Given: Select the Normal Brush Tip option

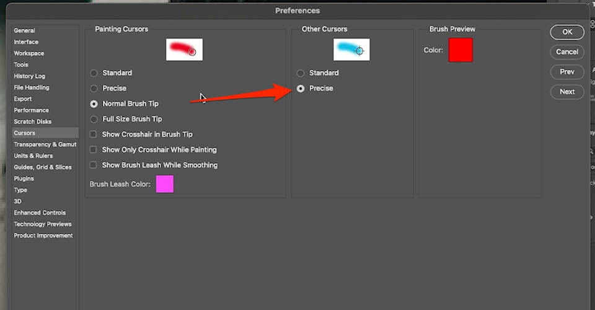Looking at the screenshot, I should point(94,104).
